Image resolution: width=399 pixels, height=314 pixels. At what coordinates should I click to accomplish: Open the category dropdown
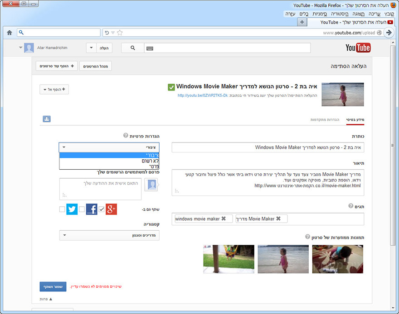[109, 235]
